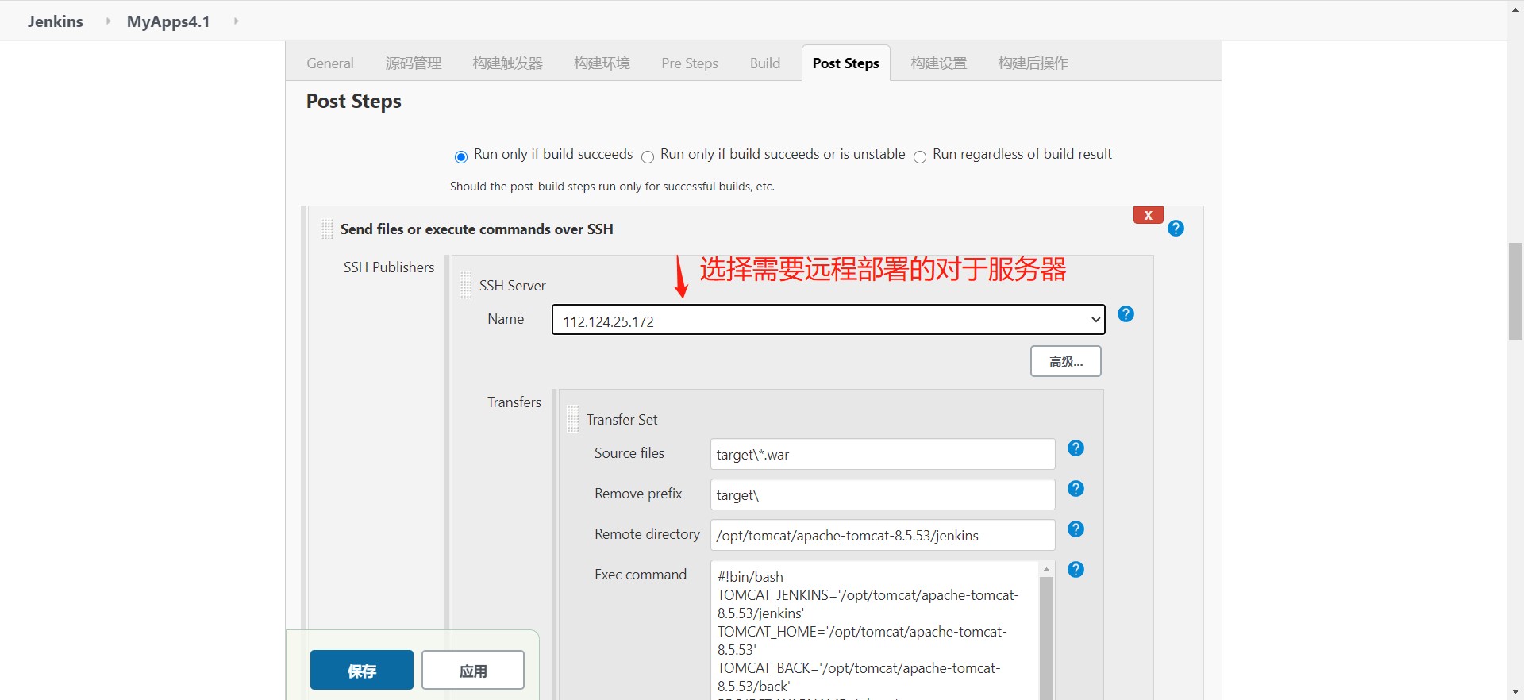Select Run only if succeeds or unstable
The image size is (1524, 700).
click(x=648, y=157)
